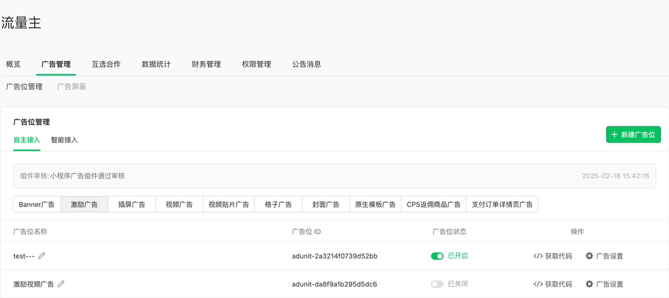Image resolution: width=669 pixels, height=298 pixels.
Task: Switch to 财务管理 tab
Action: coord(206,64)
